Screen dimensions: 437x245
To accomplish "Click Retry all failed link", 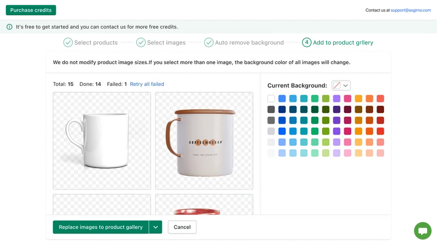I will (x=147, y=84).
